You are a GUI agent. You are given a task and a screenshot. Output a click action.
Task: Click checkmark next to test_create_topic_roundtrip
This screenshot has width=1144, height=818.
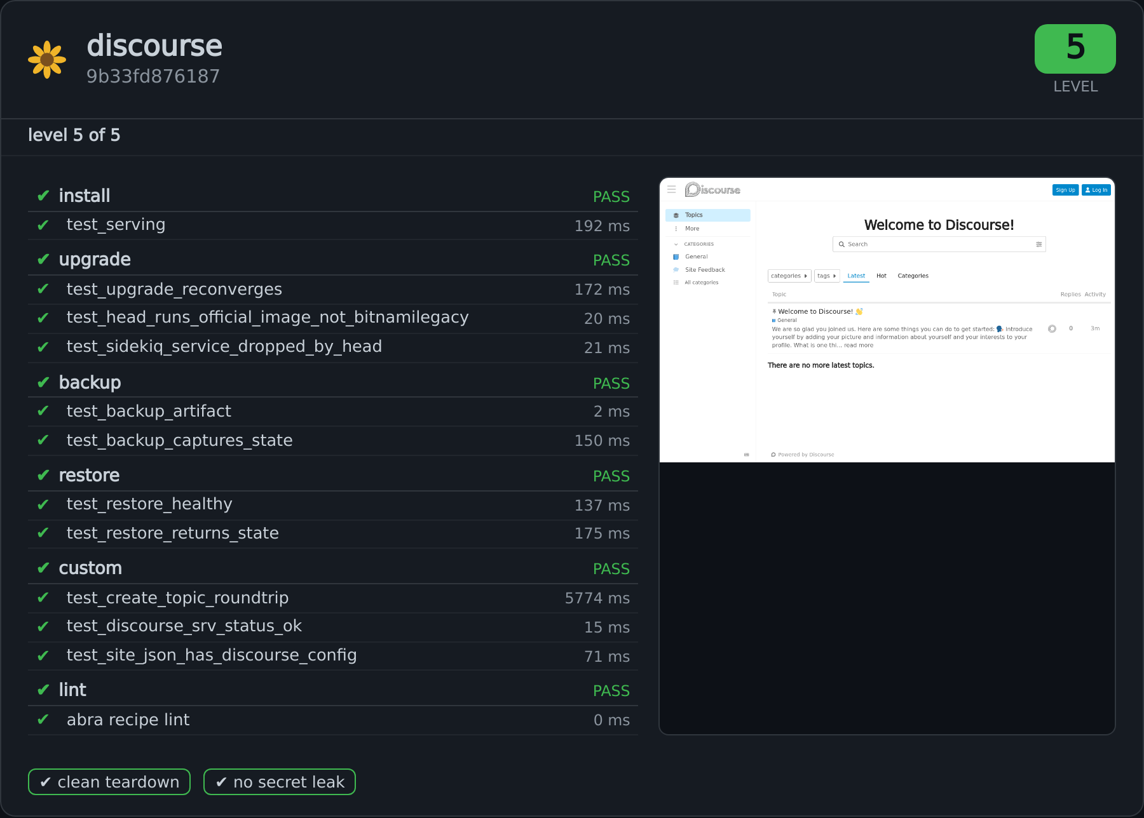coord(43,598)
